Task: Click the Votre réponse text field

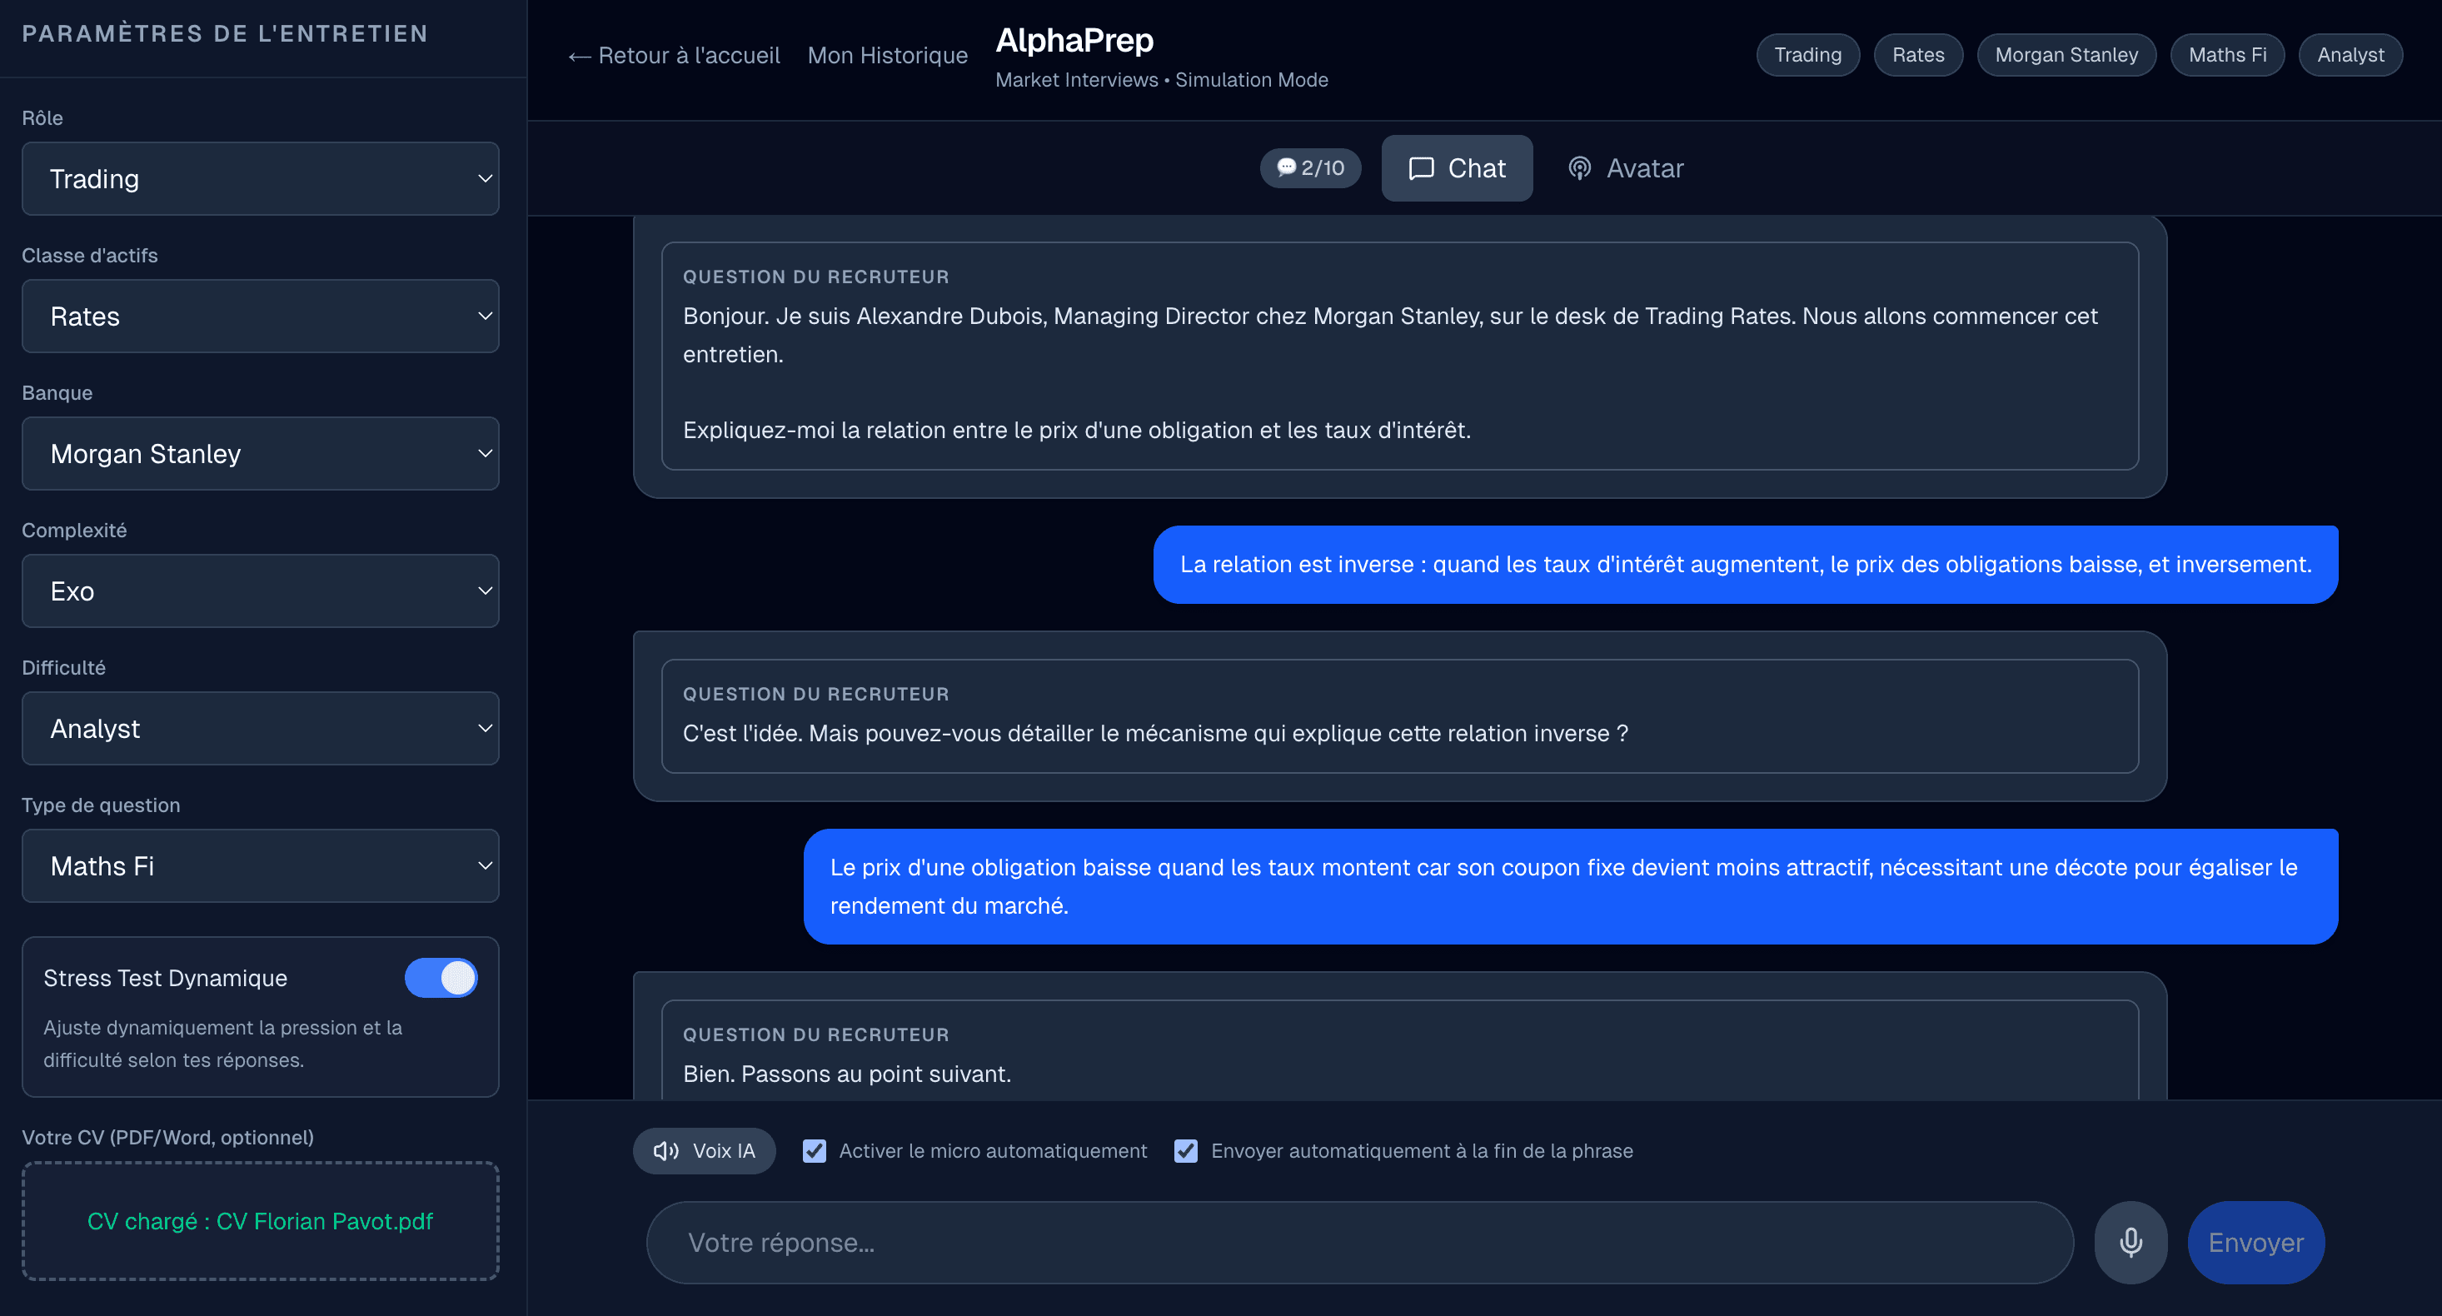Action: coord(1359,1242)
